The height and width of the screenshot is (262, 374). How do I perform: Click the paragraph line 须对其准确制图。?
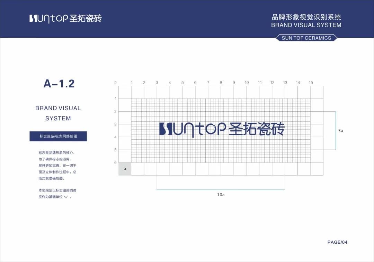coord(52,178)
